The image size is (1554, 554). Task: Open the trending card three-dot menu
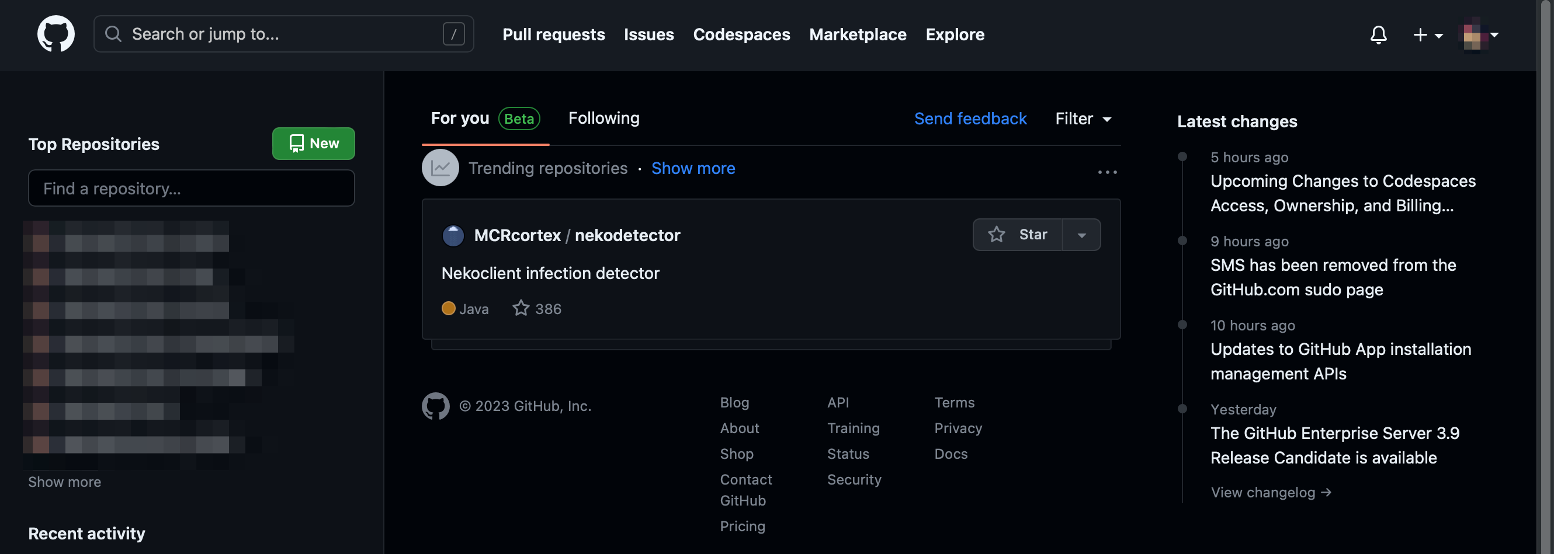1107,172
